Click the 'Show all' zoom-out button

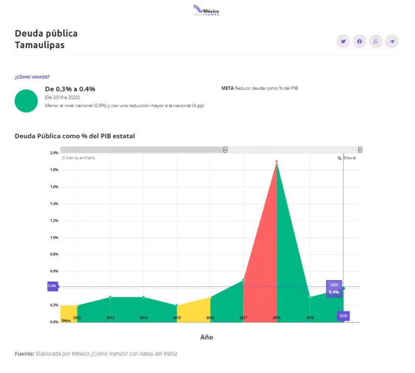coord(349,158)
